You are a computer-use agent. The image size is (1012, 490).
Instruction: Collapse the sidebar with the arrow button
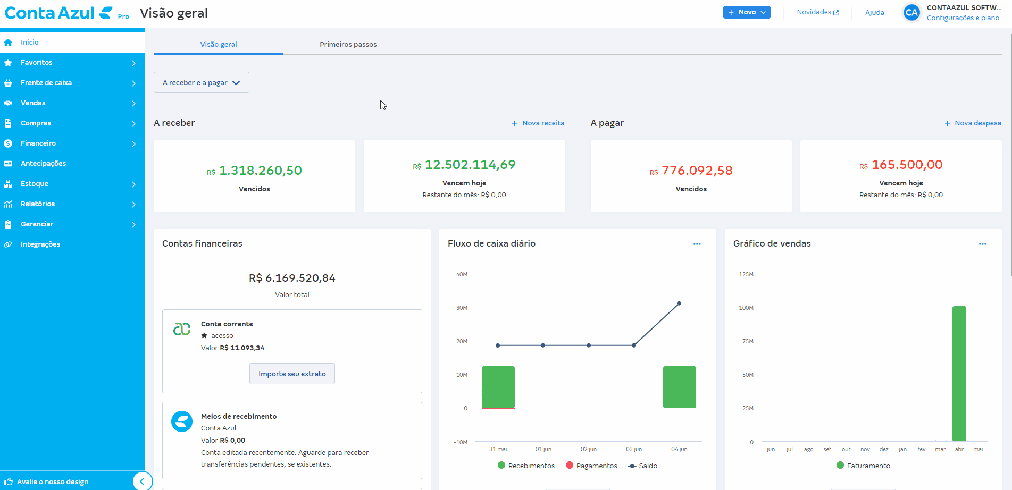[x=142, y=481]
